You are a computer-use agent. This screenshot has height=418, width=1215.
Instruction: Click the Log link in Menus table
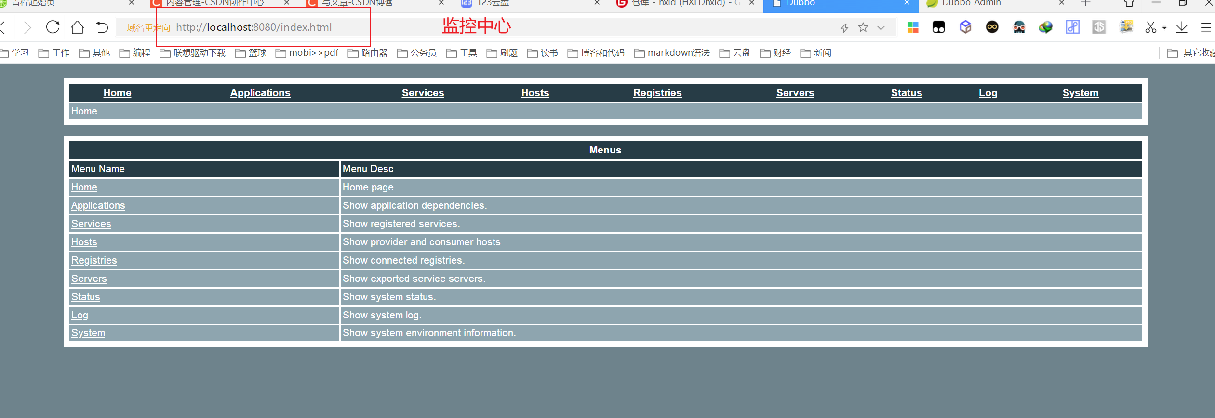pos(80,315)
